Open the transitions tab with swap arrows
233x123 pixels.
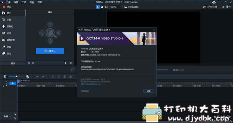pyautogui.click(x=13, y=33)
